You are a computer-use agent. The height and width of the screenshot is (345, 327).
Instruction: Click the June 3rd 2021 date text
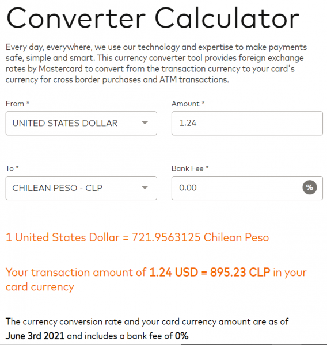click(35, 336)
